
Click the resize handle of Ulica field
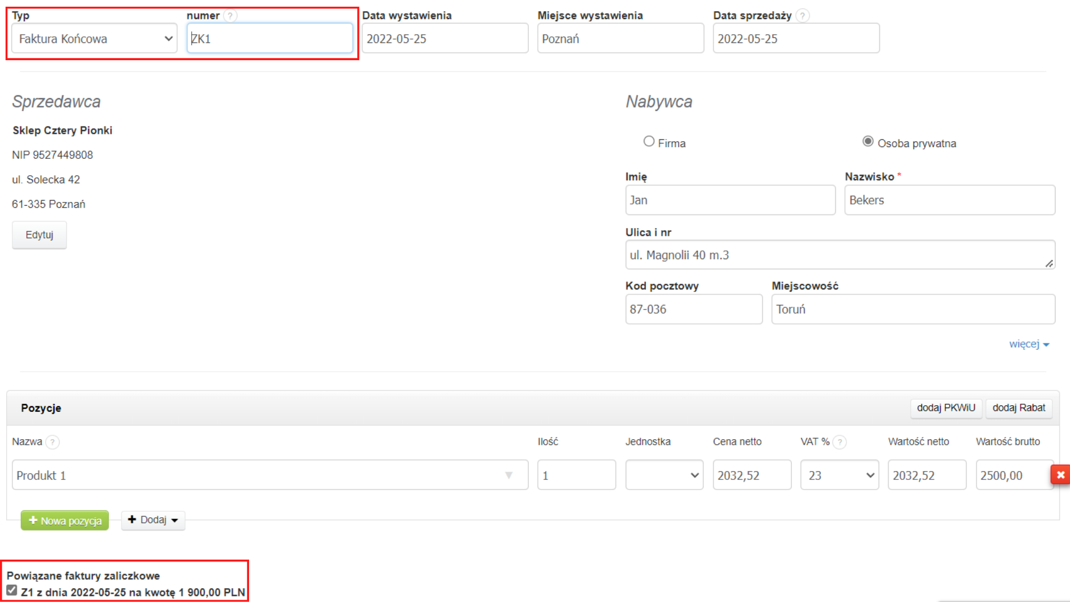coord(1049,263)
